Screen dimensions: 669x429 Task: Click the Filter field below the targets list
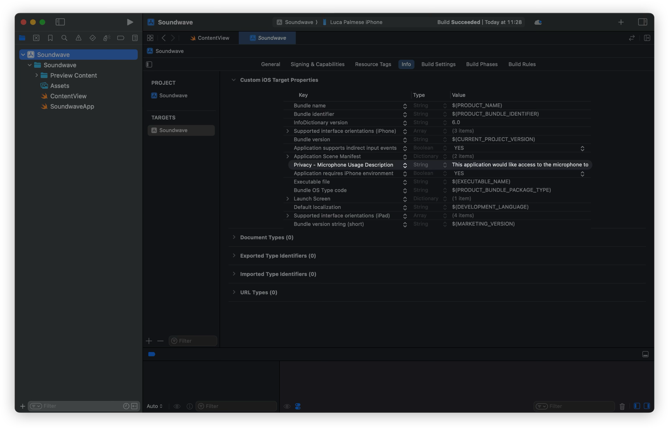point(193,341)
